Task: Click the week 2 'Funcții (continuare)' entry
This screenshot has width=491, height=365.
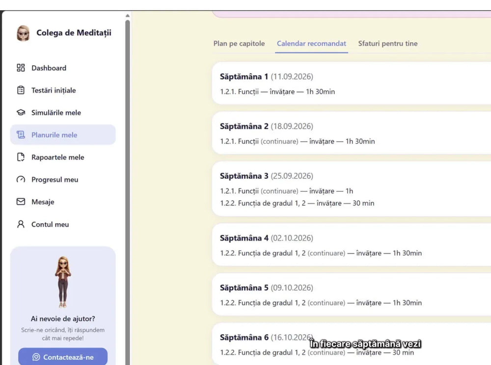Action: (298, 141)
